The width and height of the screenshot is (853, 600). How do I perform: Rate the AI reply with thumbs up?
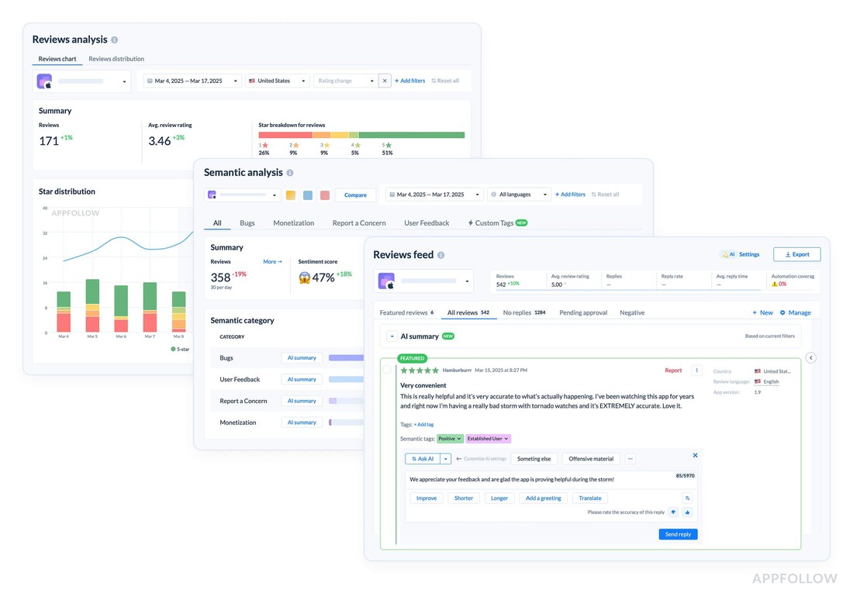click(687, 512)
